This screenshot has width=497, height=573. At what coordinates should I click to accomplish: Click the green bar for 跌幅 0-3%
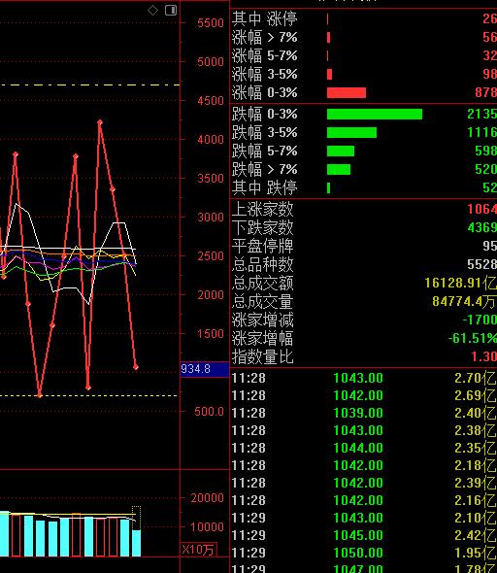[x=375, y=114]
